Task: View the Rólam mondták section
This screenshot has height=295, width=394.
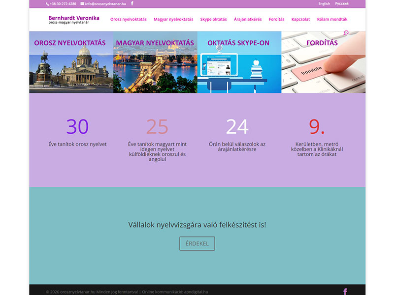Action: point(331,19)
